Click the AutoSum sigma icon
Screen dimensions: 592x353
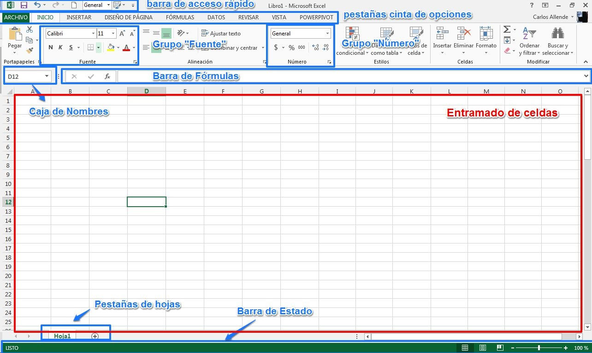click(507, 30)
